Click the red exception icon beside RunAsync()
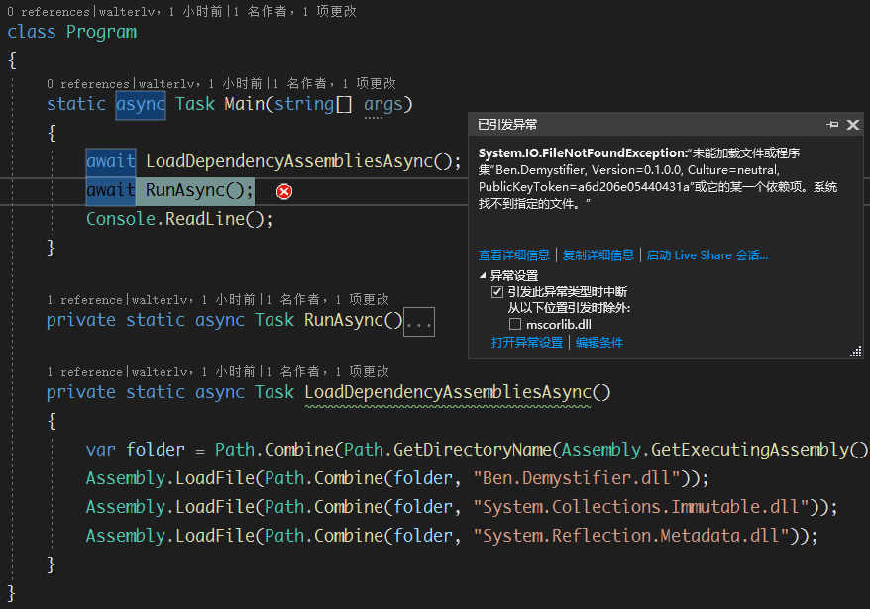This screenshot has width=870, height=609. coord(283,191)
